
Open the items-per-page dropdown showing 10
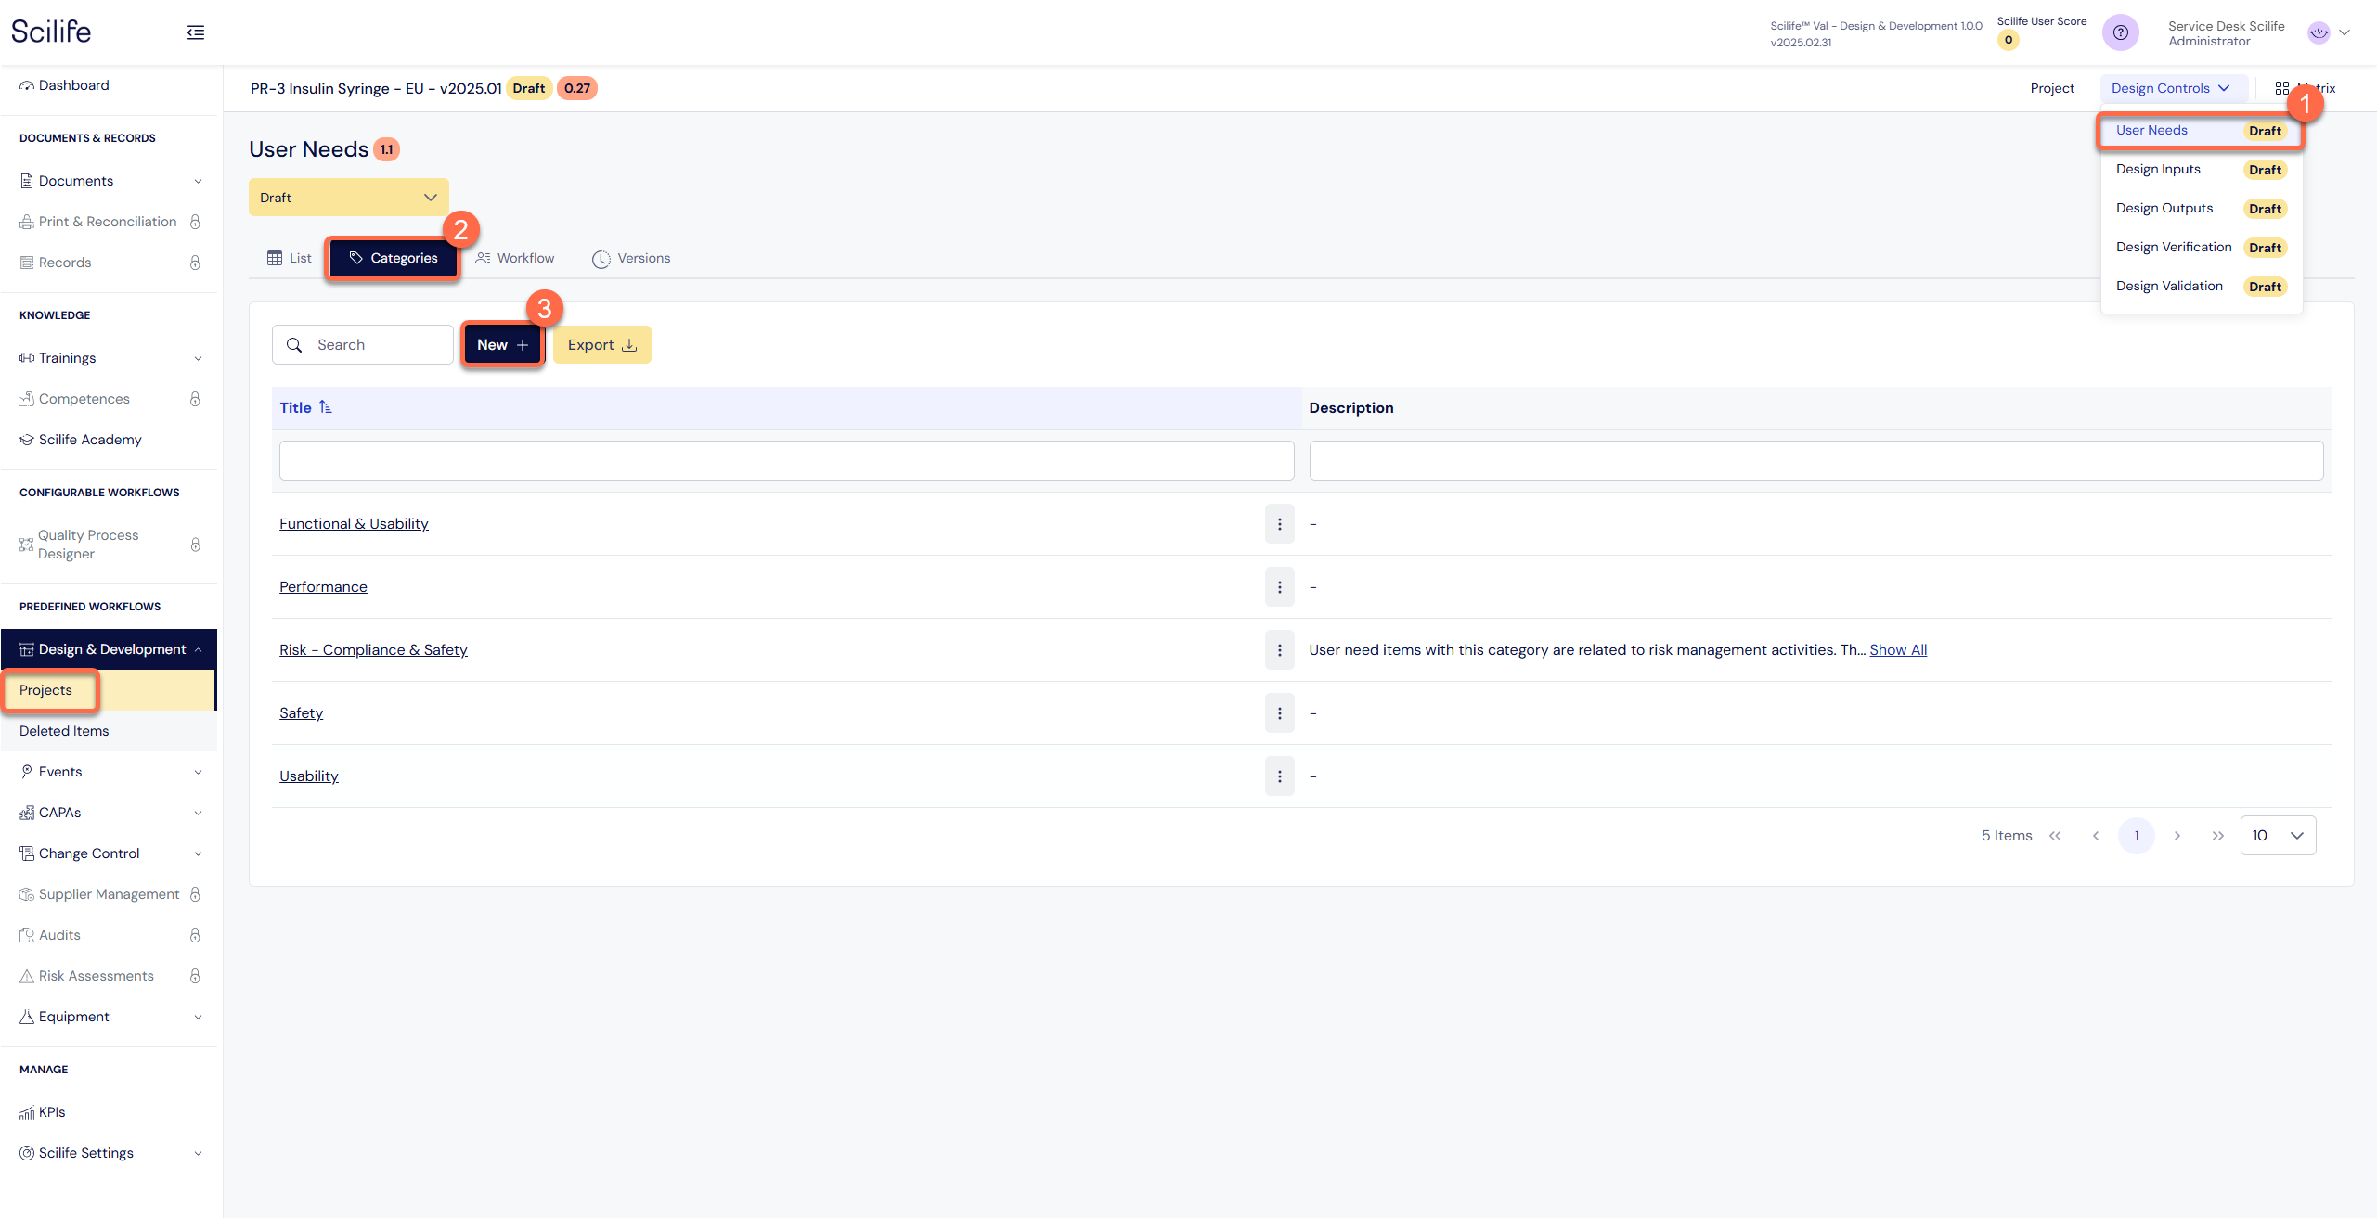tap(2278, 836)
